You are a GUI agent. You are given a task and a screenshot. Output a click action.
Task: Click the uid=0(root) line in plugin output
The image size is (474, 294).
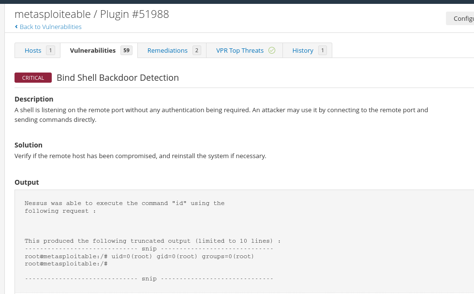[x=139, y=256]
